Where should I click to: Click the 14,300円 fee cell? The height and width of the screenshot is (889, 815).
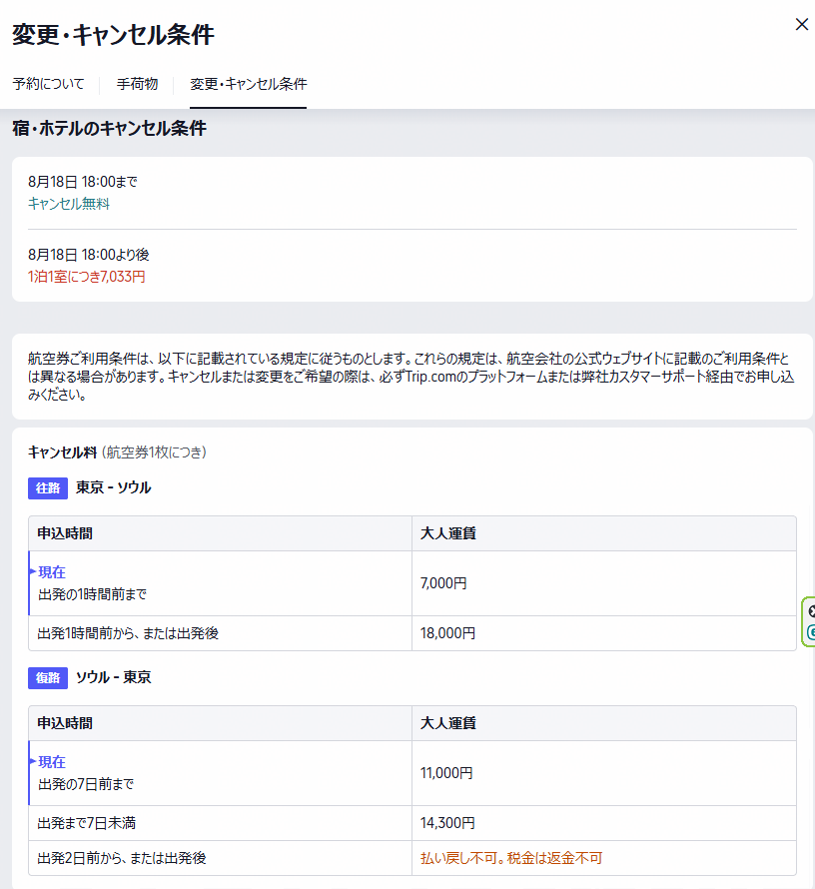coord(604,823)
